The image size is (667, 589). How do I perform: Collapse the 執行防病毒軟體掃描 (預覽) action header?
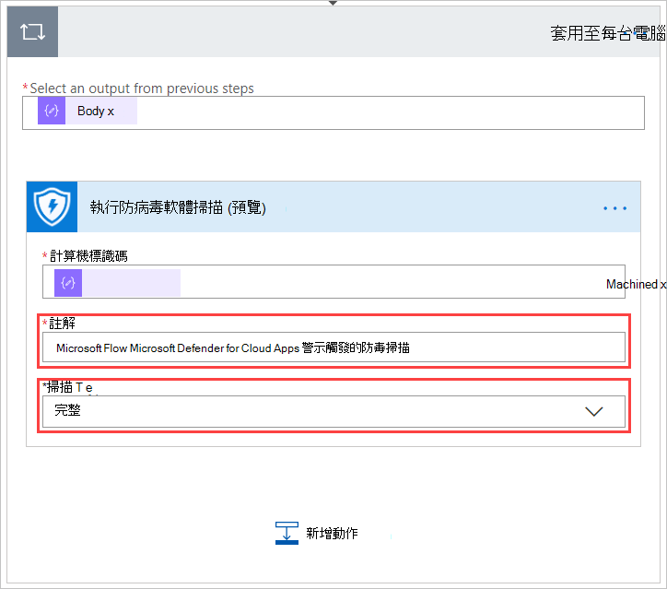coord(333,206)
